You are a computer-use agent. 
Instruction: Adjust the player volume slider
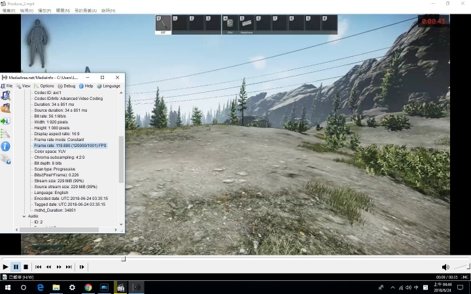tap(461, 267)
